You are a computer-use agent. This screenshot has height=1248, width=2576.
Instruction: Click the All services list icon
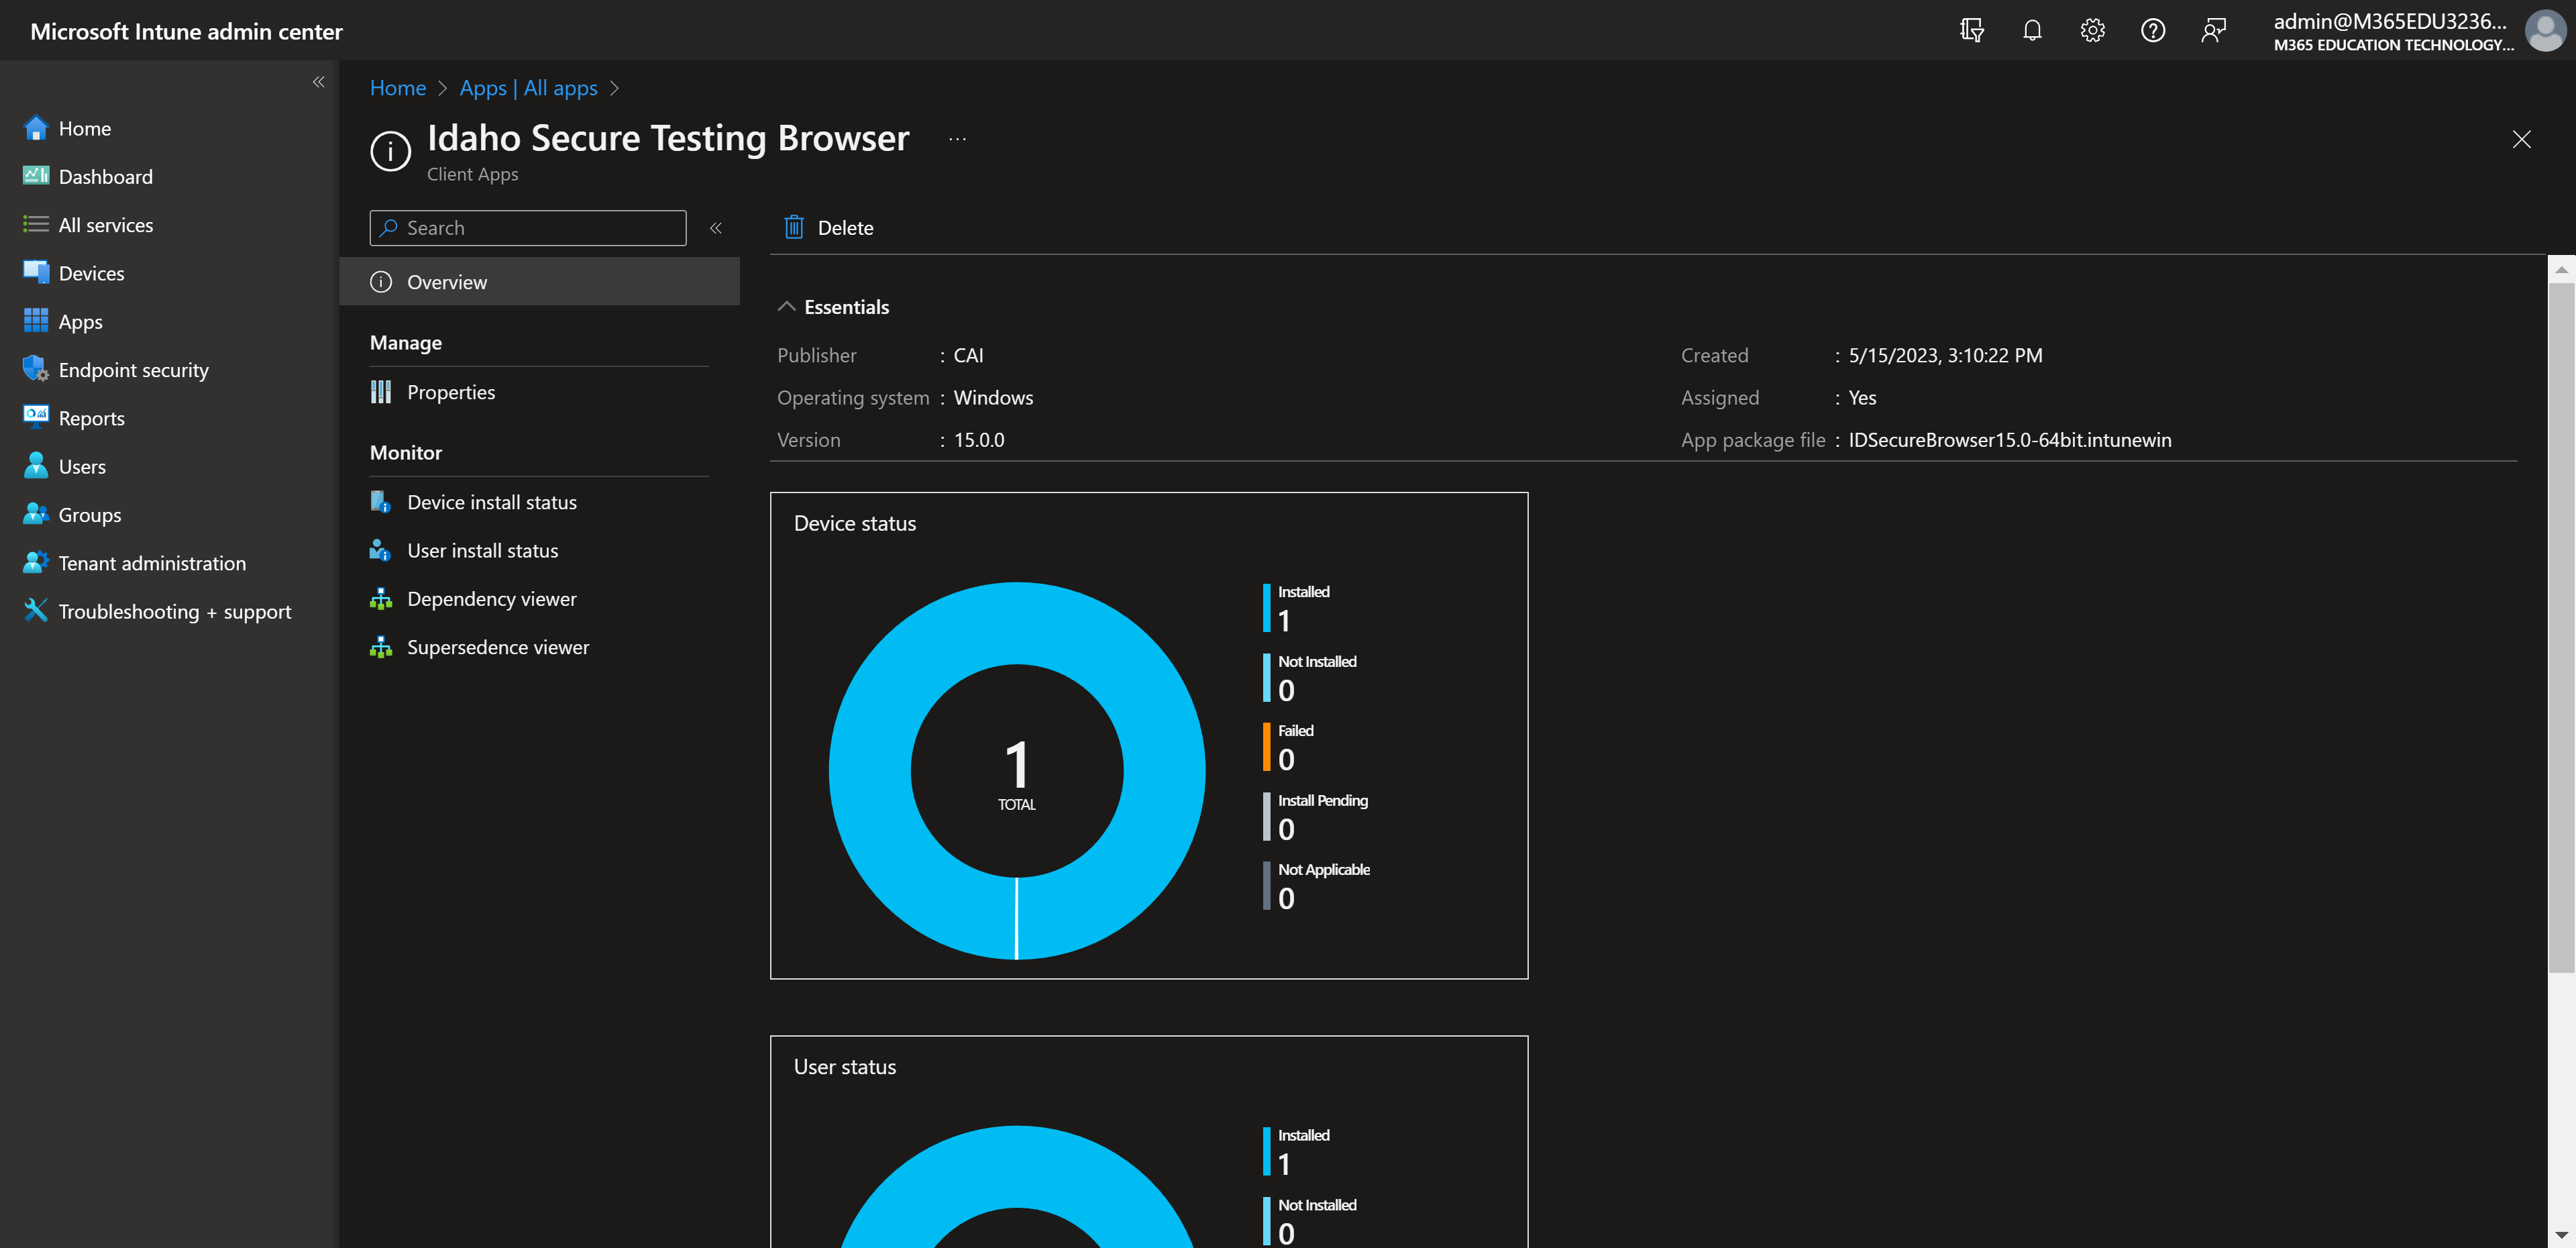[36, 224]
